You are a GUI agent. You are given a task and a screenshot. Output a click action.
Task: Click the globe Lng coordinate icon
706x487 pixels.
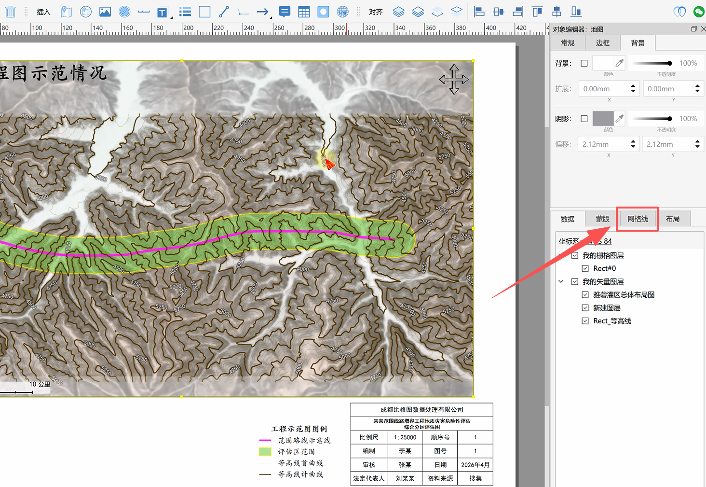(343, 12)
